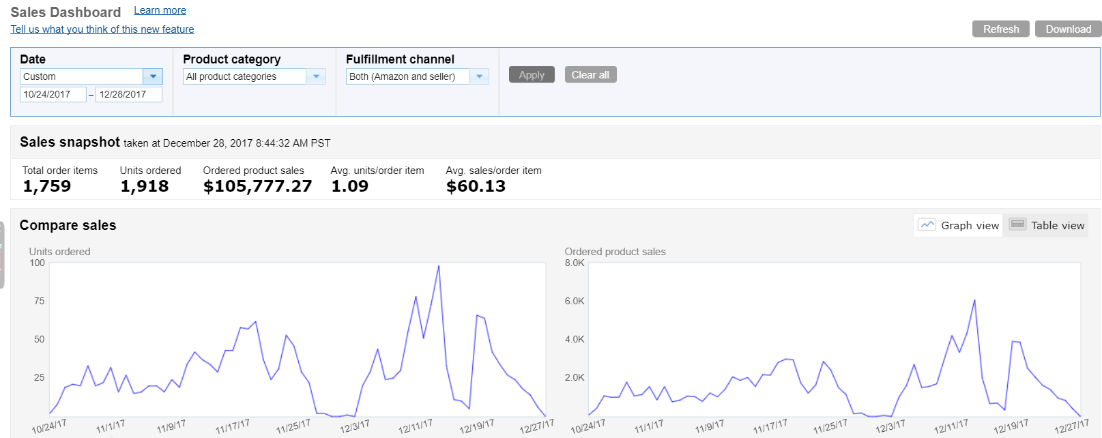1102x438 pixels.
Task: Click the Avg. units/order item value 1.09
Action: pyautogui.click(x=349, y=186)
